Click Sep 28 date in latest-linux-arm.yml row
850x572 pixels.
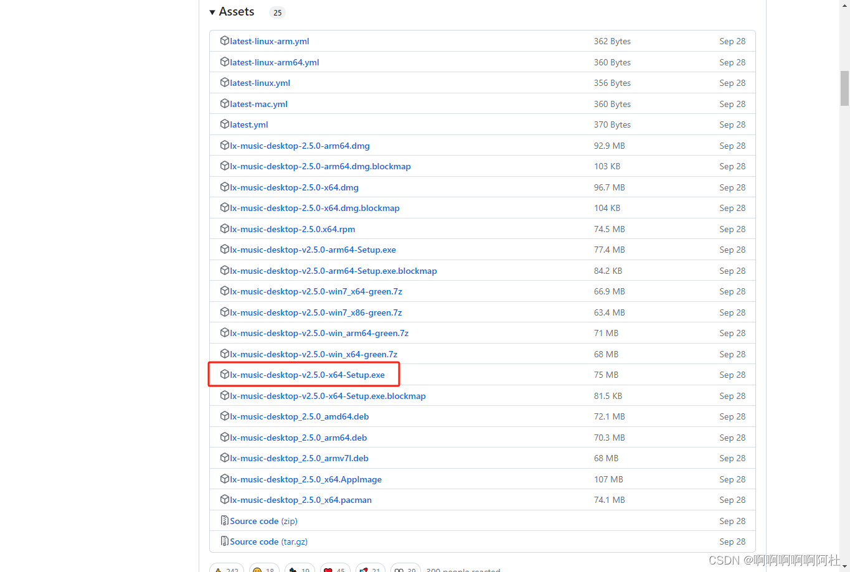point(732,41)
